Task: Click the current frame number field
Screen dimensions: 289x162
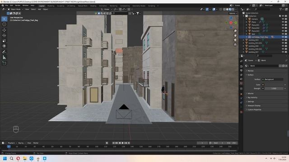Action: pyautogui.click(x=202, y=143)
